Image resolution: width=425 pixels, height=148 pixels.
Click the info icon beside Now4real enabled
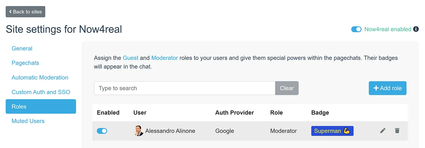click(x=416, y=29)
